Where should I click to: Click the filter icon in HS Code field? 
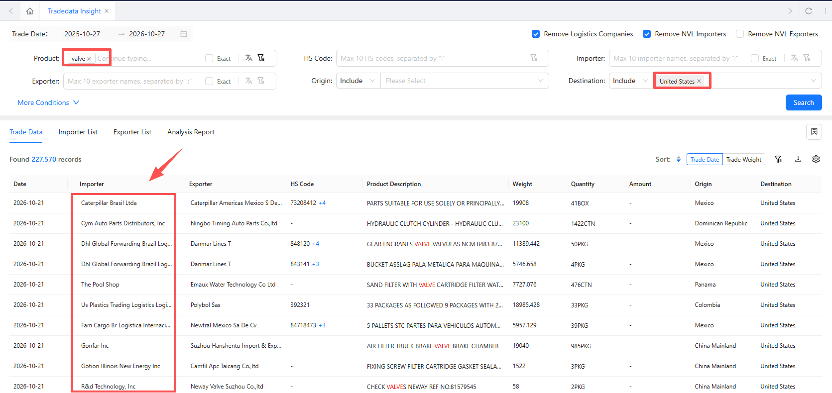534,58
